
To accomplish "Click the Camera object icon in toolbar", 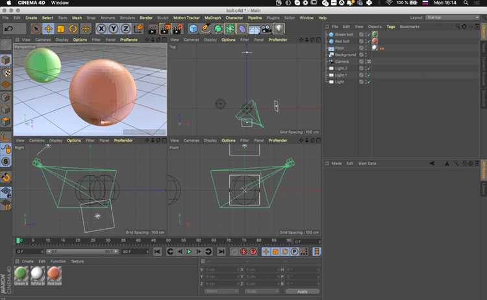I will pyautogui.click(x=266, y=29).
